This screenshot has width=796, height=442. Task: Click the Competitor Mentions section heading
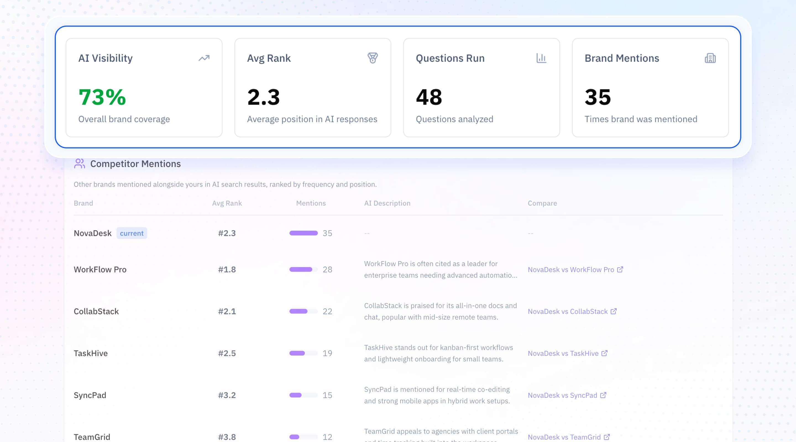point(135,164)
